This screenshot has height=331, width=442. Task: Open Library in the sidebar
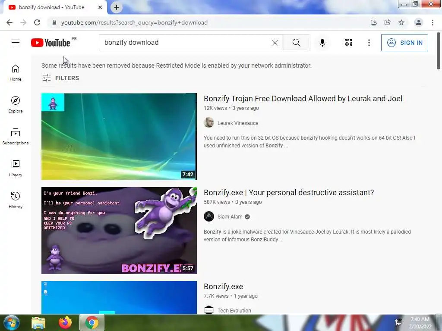(x=16, y=169)
